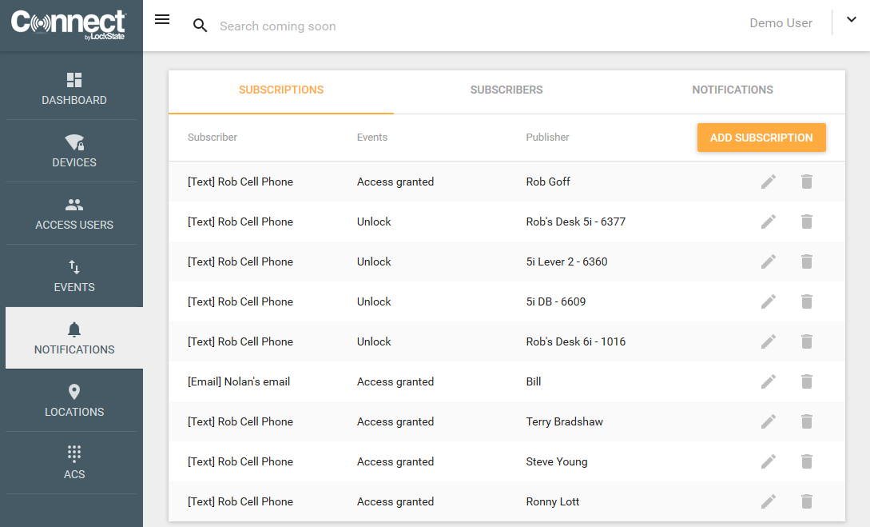
Task: Edit the Rob's Desk 6i - 1016 subscription
Action: point(769,341)
